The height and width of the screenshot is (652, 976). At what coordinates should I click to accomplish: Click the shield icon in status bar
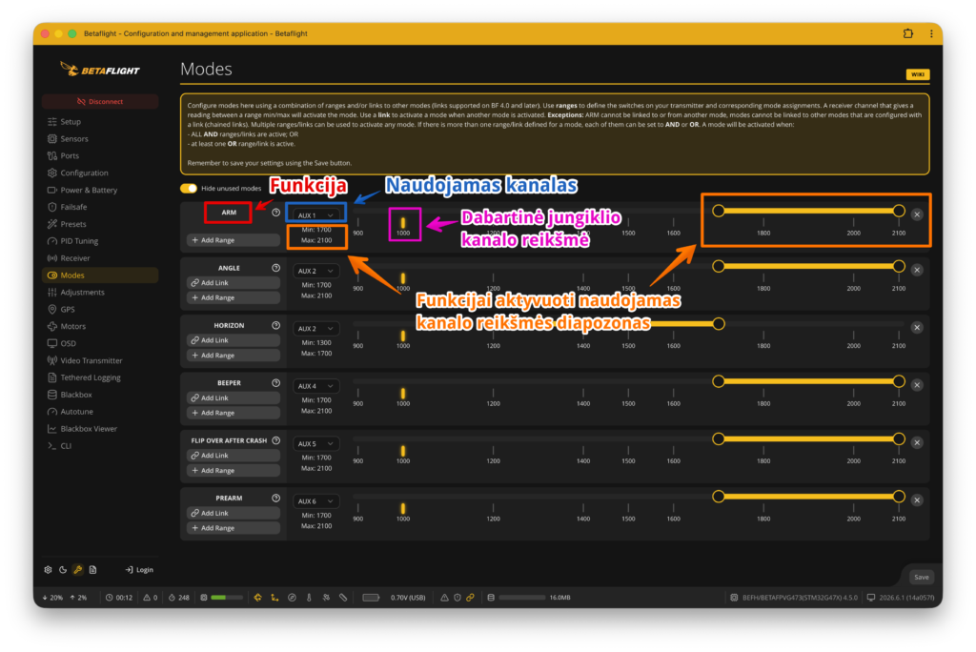[x=457, y=598]
